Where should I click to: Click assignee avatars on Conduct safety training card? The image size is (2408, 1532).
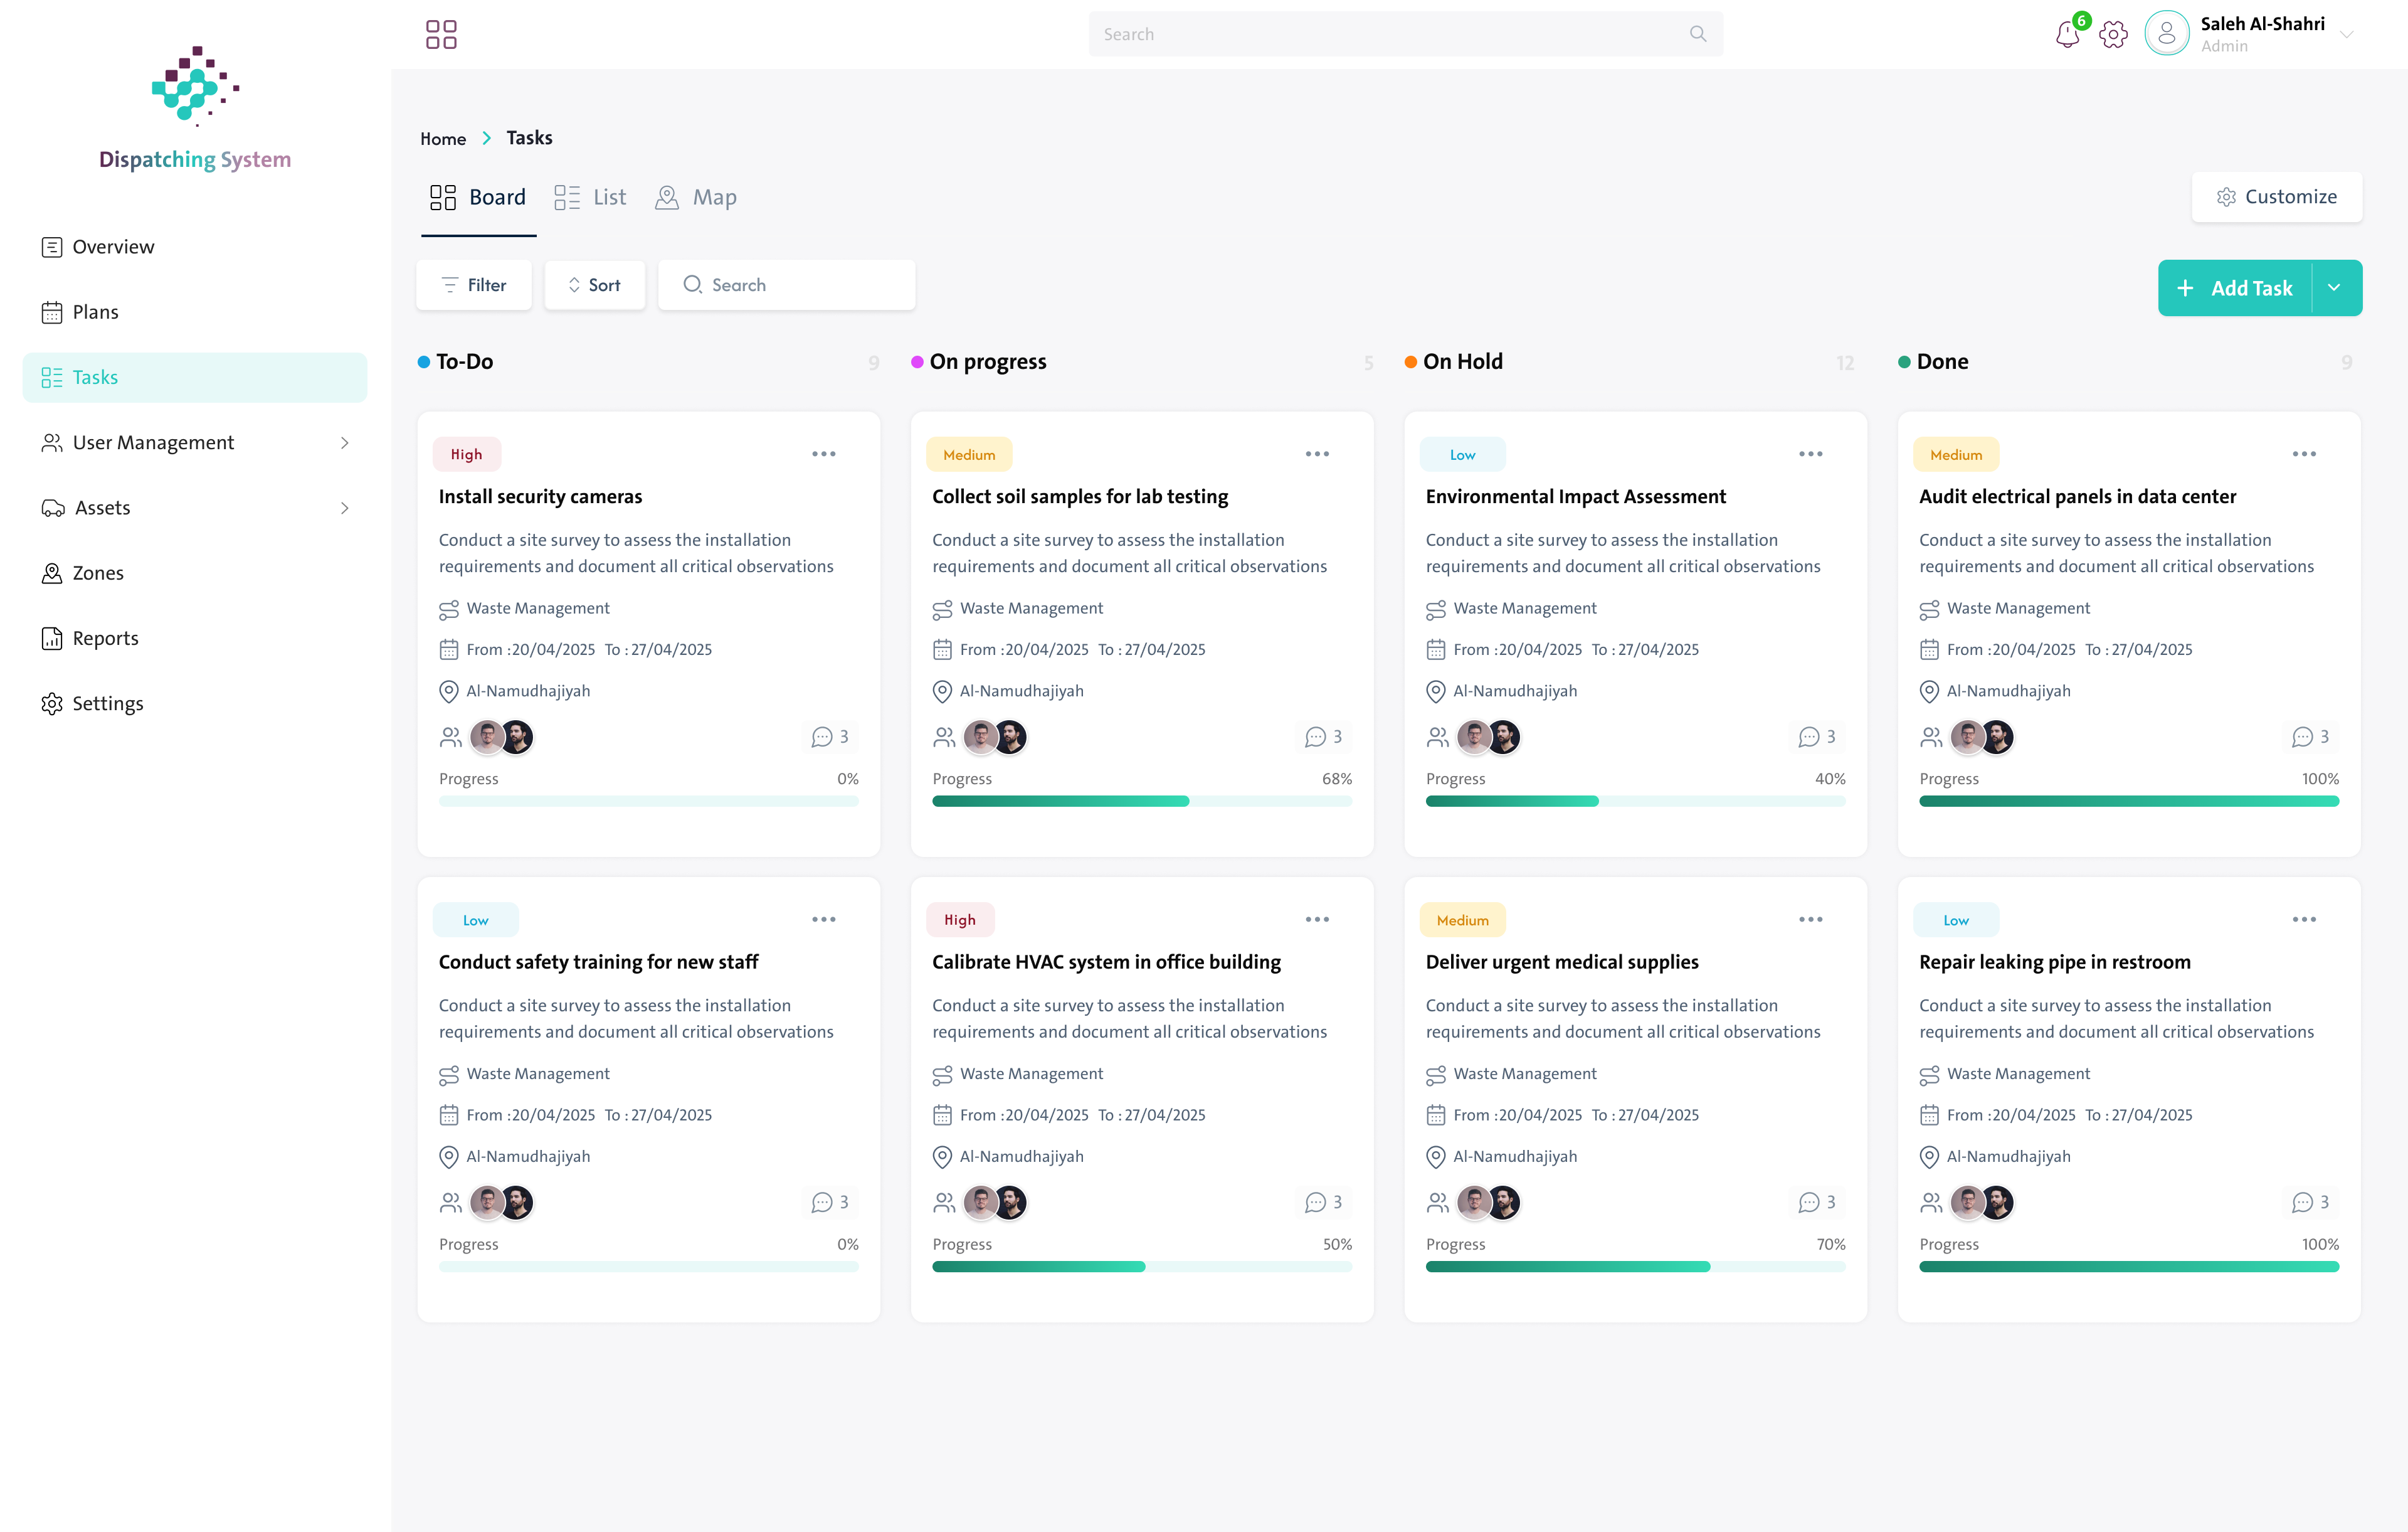(x=502, y=1203)
